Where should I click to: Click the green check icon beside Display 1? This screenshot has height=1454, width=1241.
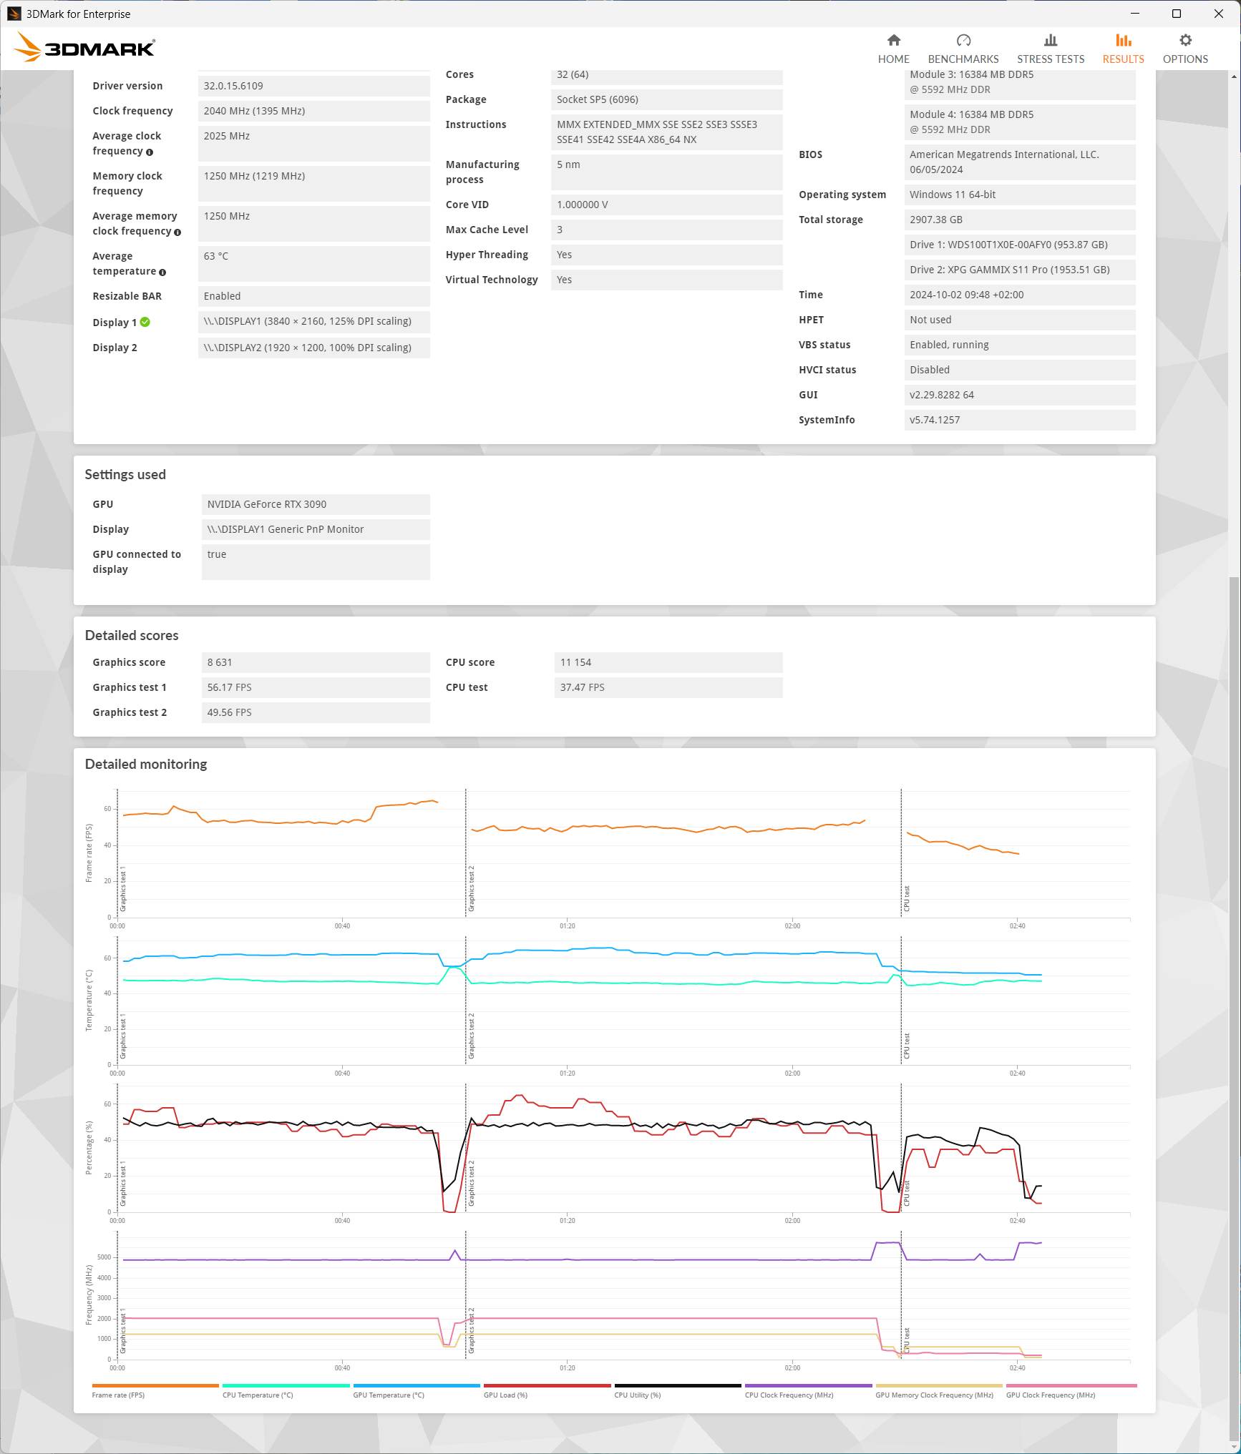pyautogui.click(x=145, y=322)
